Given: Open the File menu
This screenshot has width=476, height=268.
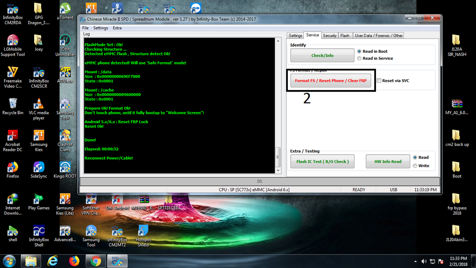Looking at the screenshot, I should coord(85,28).
